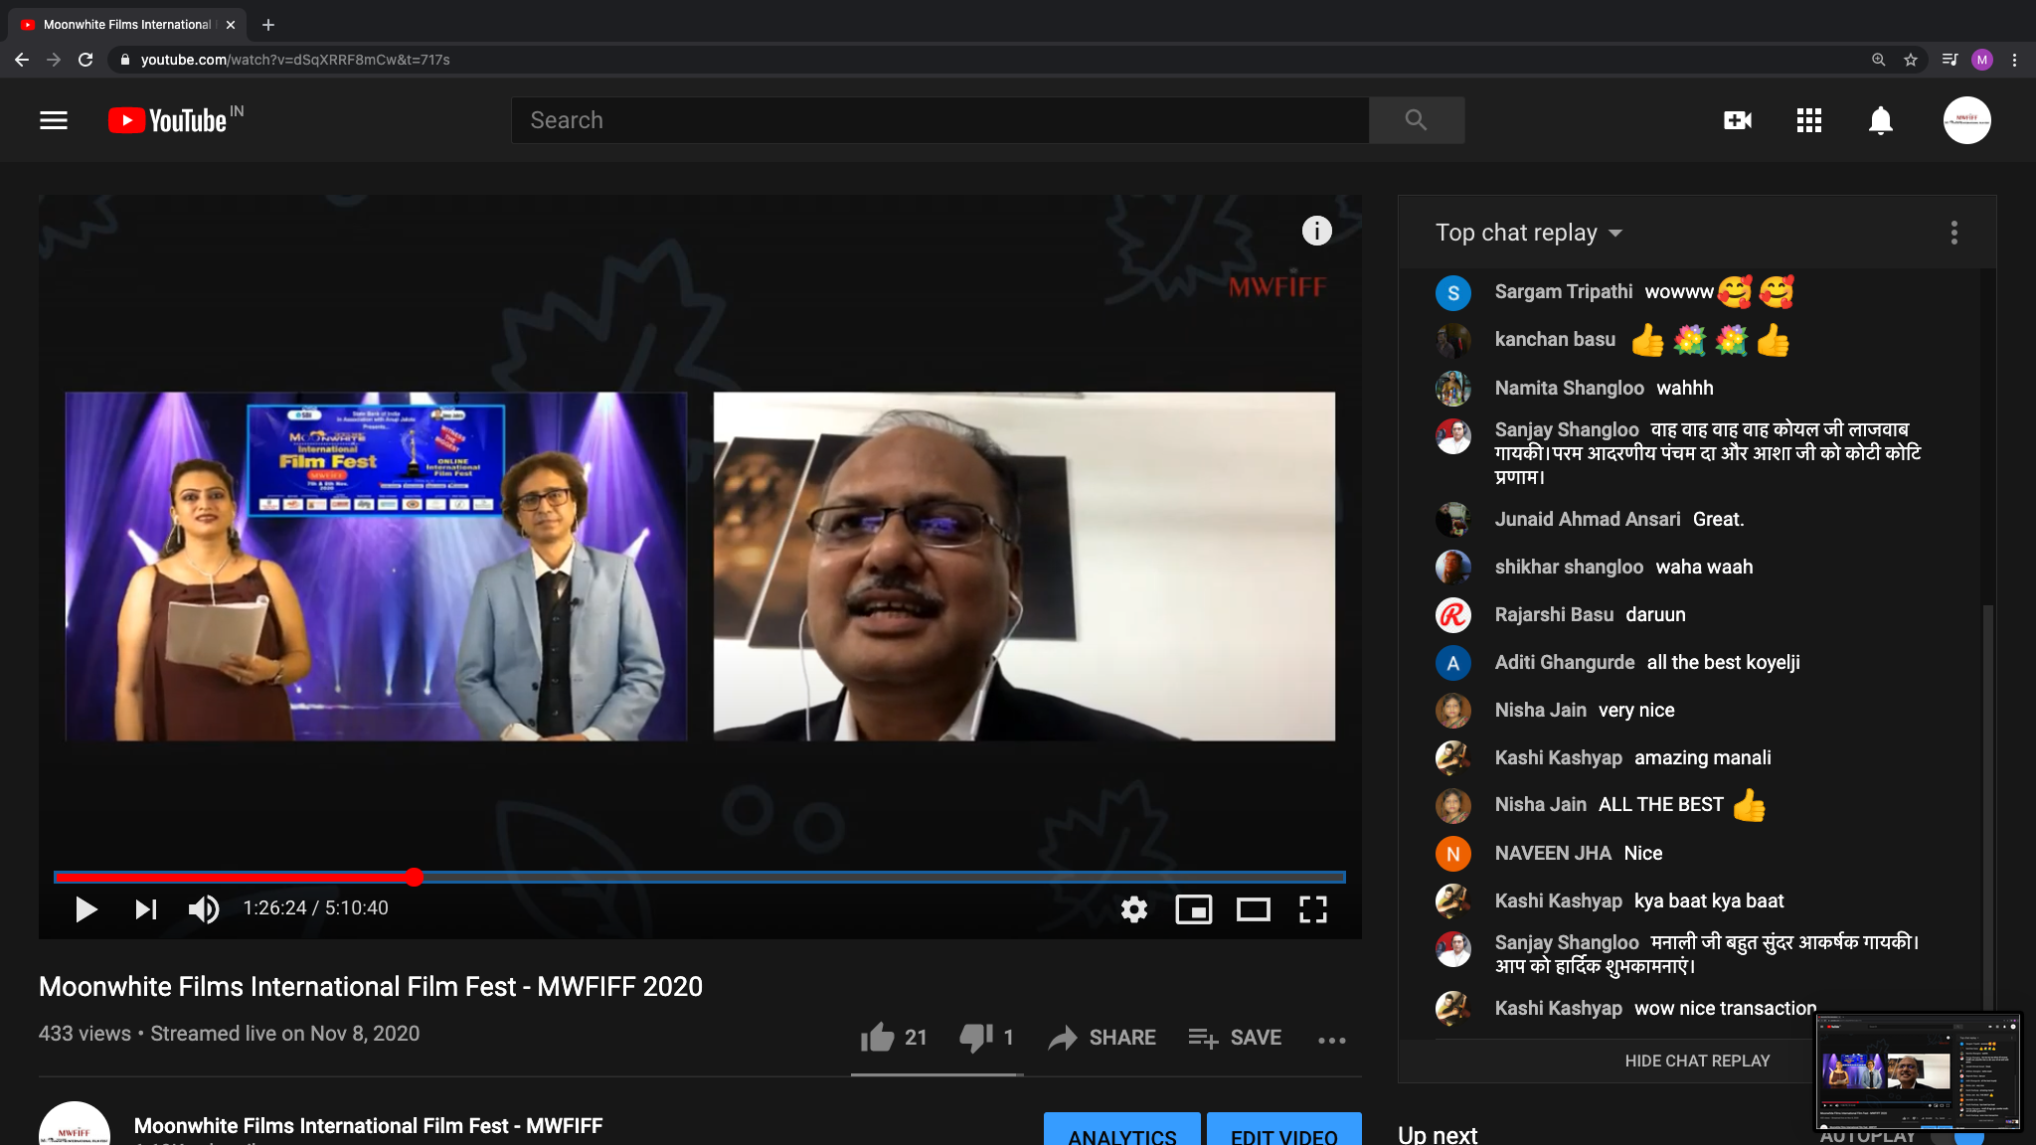
Task: Open Chrome three-dot menu
Action: click(x=2014, y=60)
